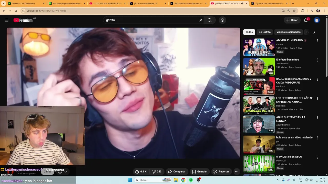The width and height of the screenshot is (328, 184).
Task: Open Spotify from the taskbar
Action: (x=191, y=180)
